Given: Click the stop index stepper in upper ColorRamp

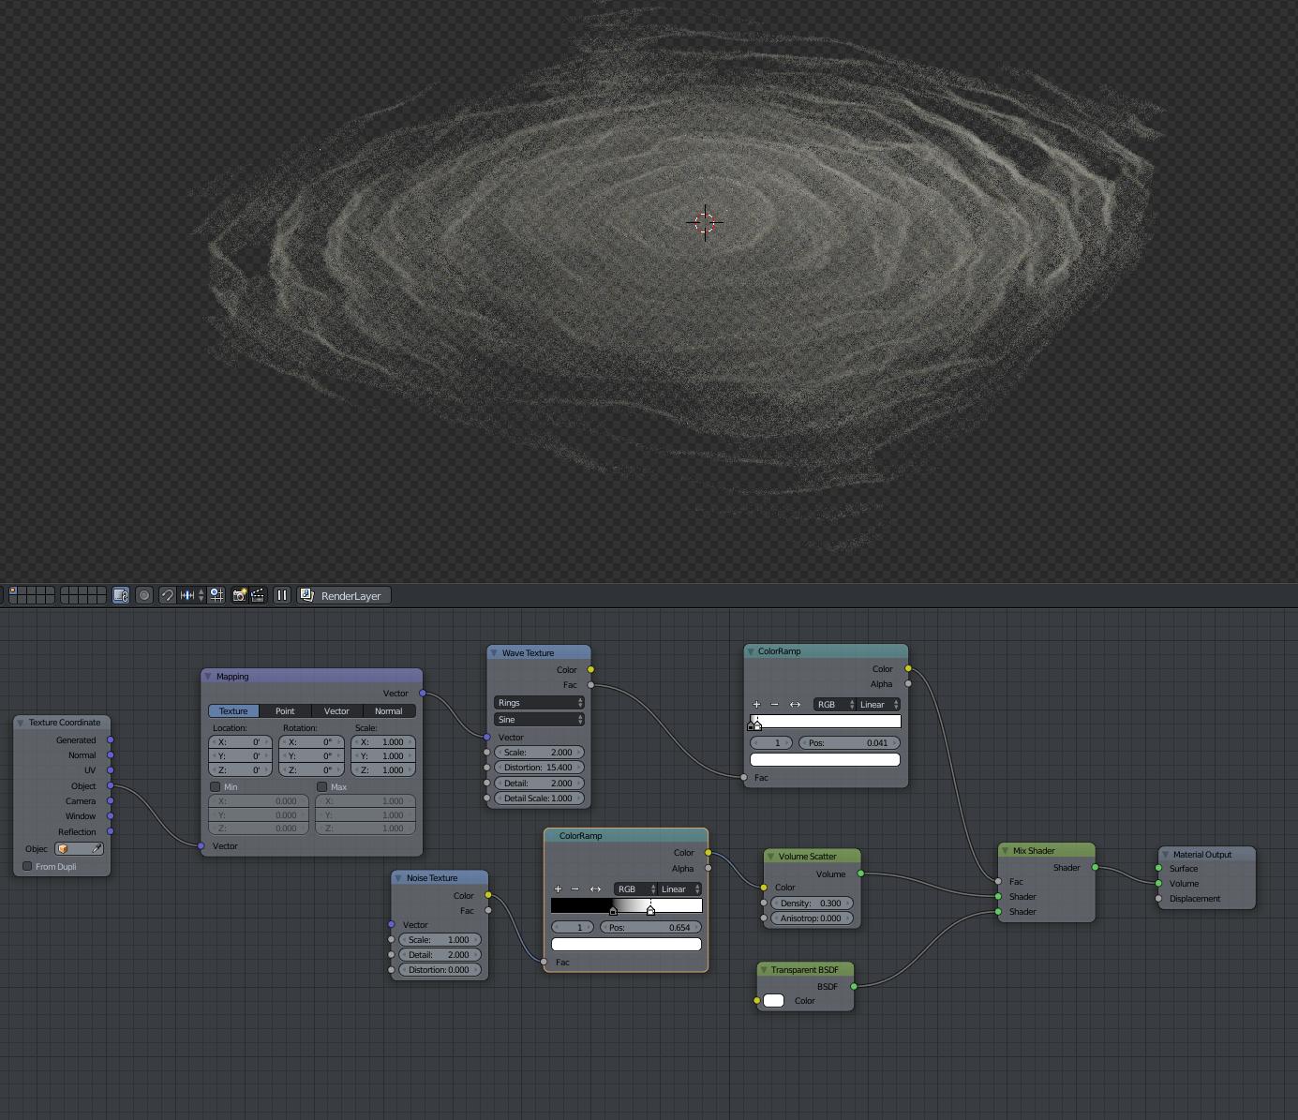Looking at the screenshot, I should pyautogui.click(x=771, y=743).
